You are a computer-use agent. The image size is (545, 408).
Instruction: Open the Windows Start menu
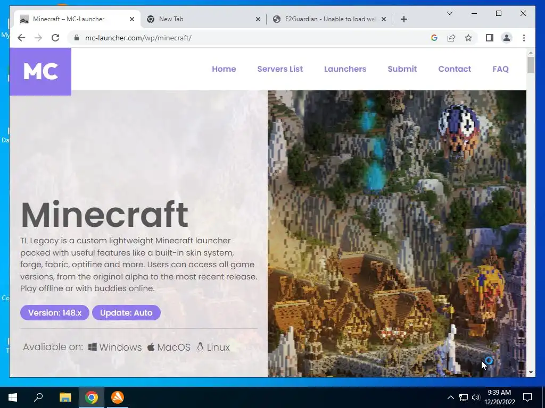click(x=13, y=397)
